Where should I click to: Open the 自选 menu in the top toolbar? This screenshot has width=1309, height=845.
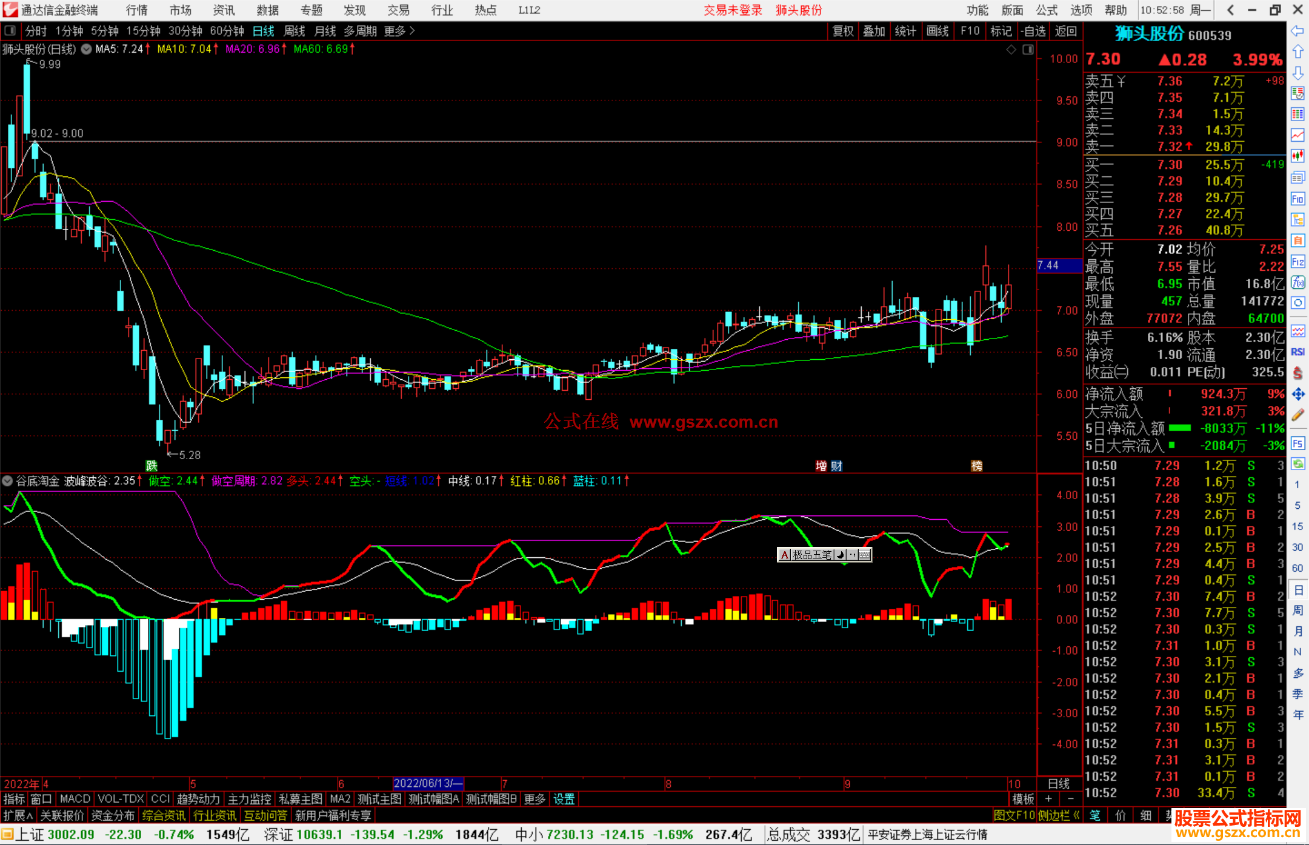tap(1033, 31)
